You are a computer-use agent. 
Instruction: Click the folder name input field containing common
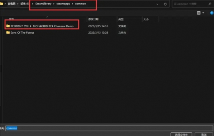pyautogui.click(x=109, y=128)
